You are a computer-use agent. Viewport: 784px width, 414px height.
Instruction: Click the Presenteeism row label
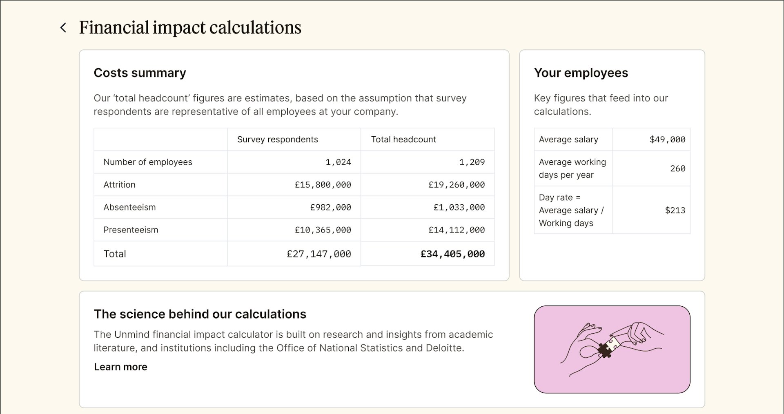click(x=131, y=230)
